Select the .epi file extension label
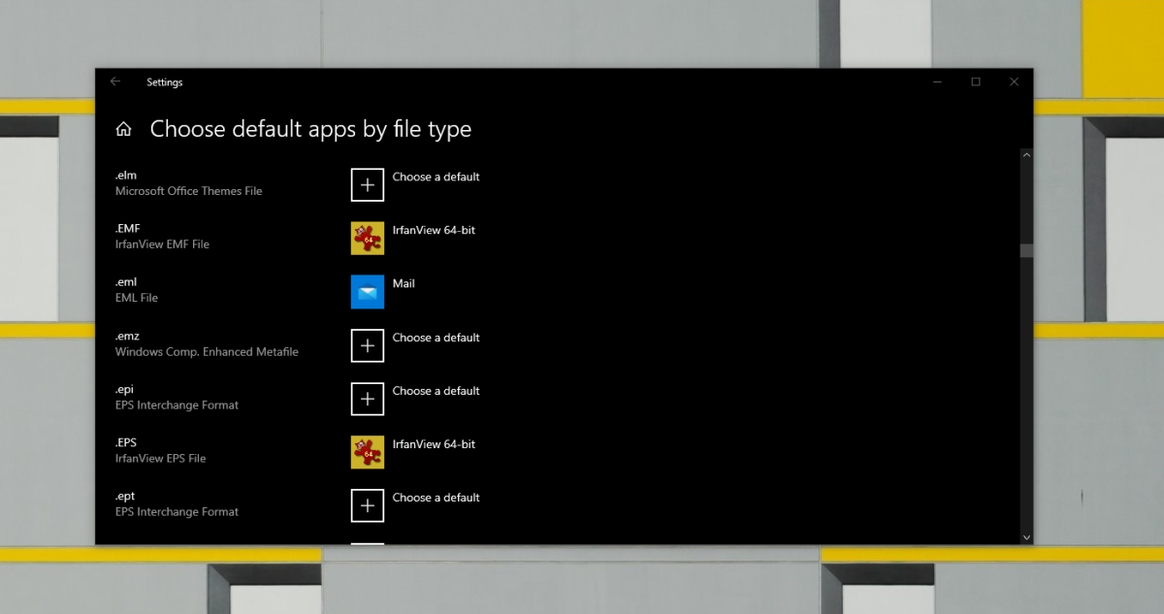Viewport: 1164px width, 614px height. click(125, 390)
